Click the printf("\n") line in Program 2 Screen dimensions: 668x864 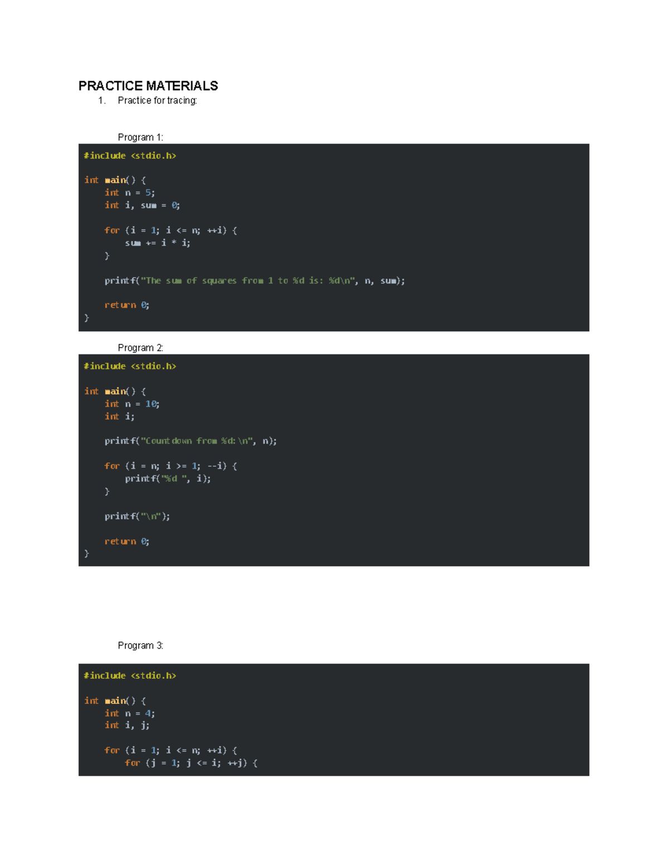click(137, 516)
